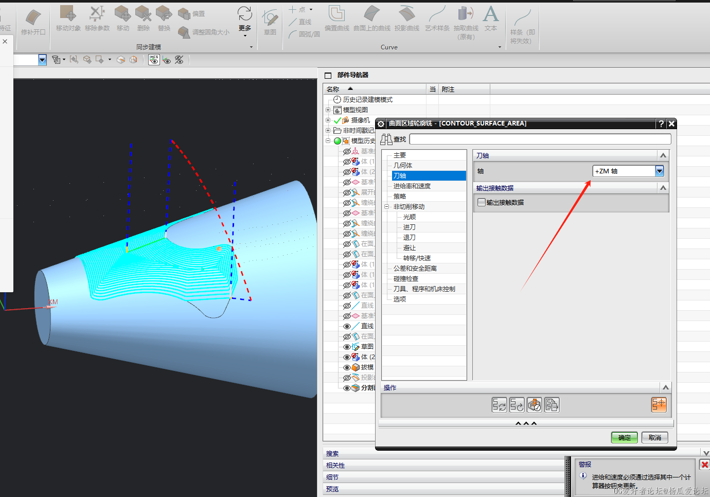Image resolution: width=710 pixels, height=497 pixels.
Task: Select 刀具、程序和机床控制 in the dialog tree
Action: click(424, 289)
